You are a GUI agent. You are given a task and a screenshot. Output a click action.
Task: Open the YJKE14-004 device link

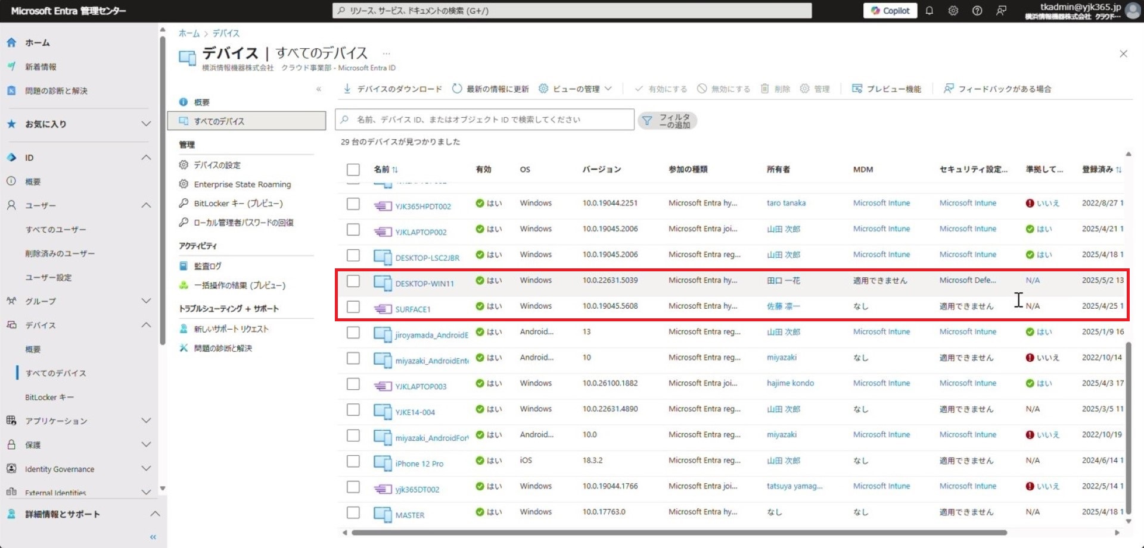click(x=415, y=412)
